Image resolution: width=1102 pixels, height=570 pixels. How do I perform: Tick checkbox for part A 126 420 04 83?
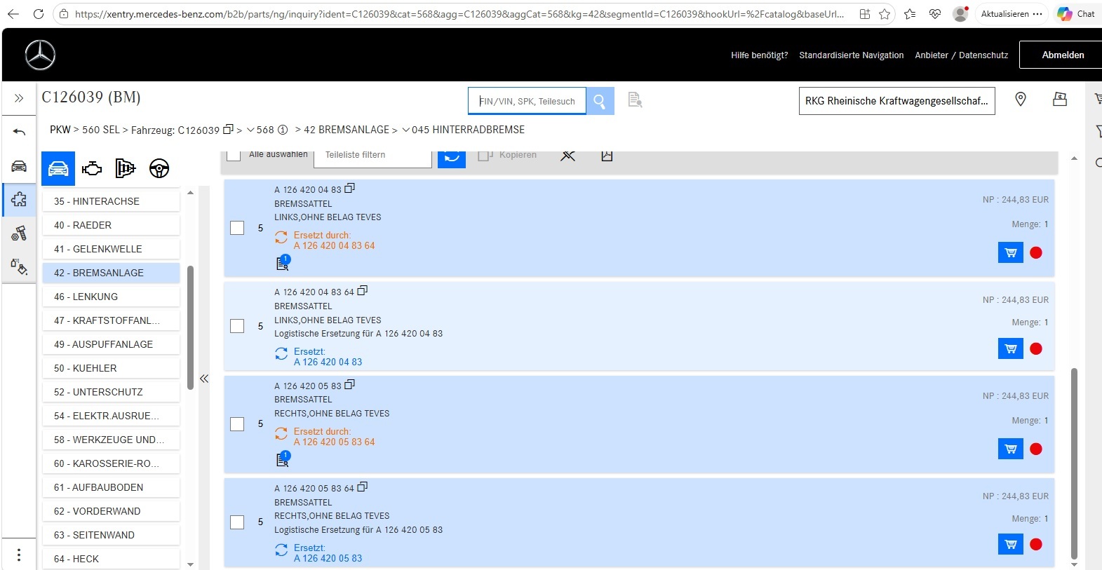pos(237,228)
